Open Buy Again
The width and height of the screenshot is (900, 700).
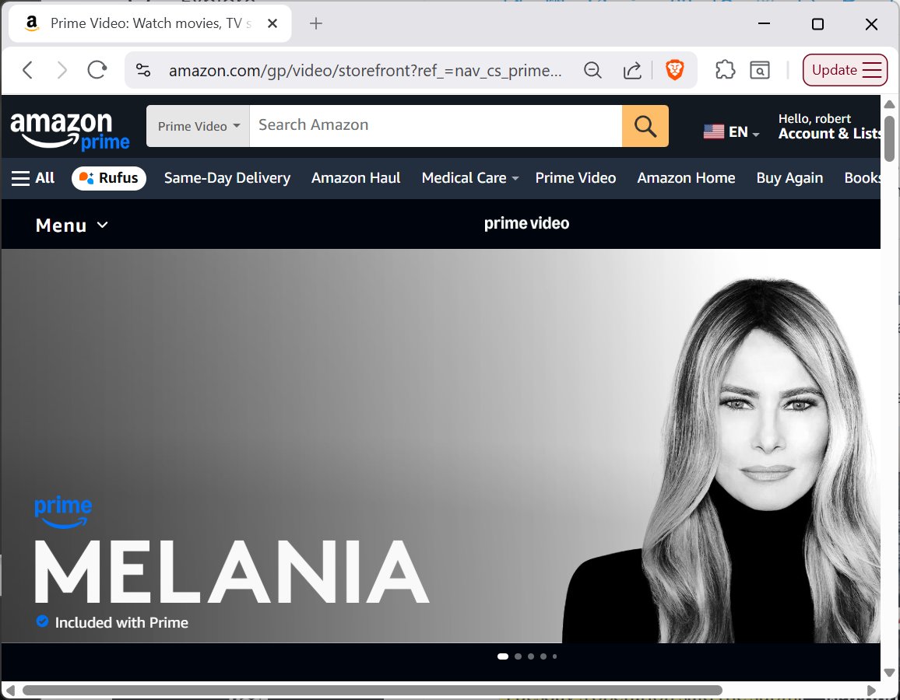click(x=789, y=178)
